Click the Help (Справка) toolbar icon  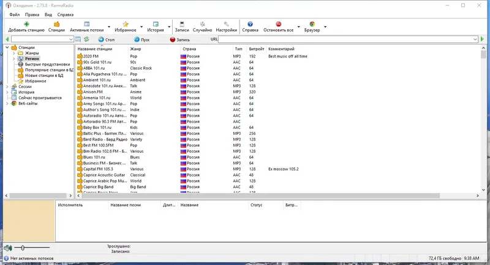coord(250,24)
